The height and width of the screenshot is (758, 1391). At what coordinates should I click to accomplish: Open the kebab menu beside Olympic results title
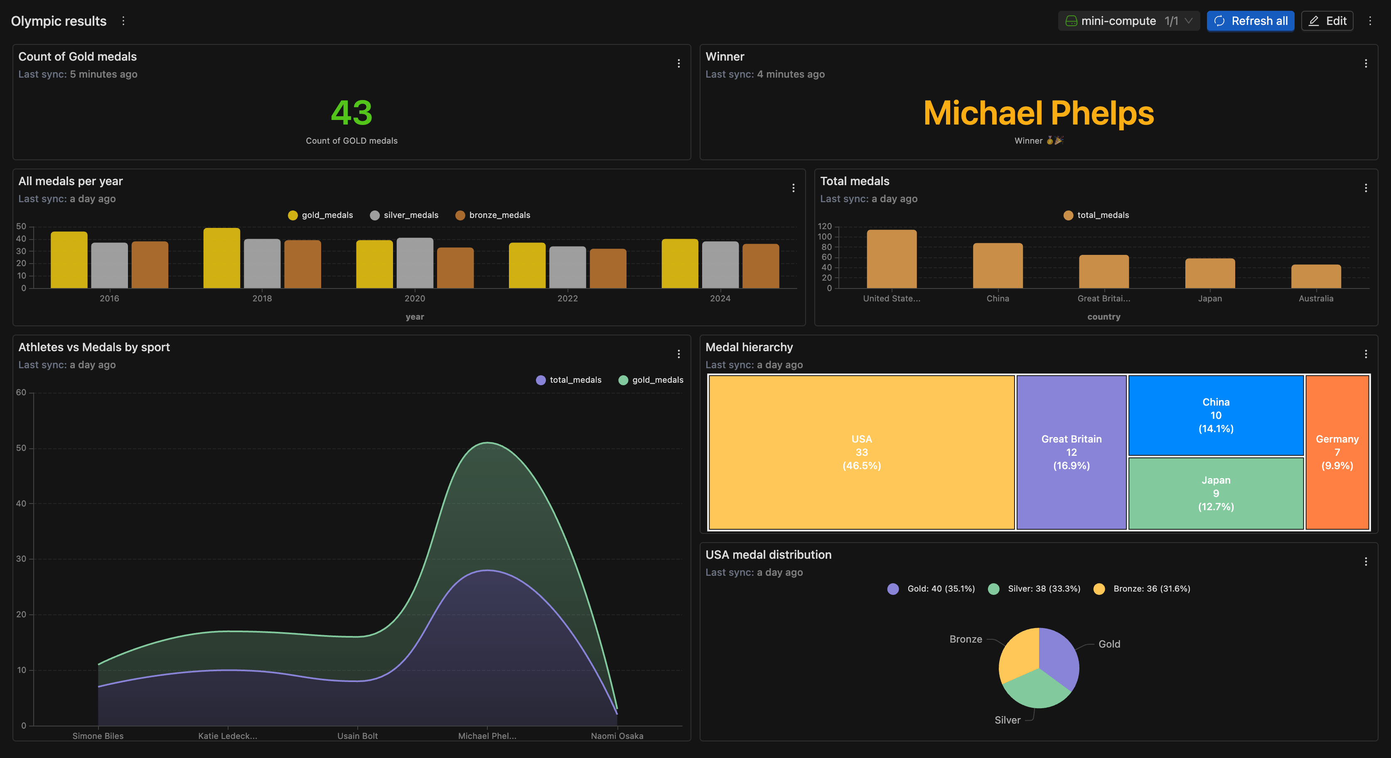click(x=124, y=21)
